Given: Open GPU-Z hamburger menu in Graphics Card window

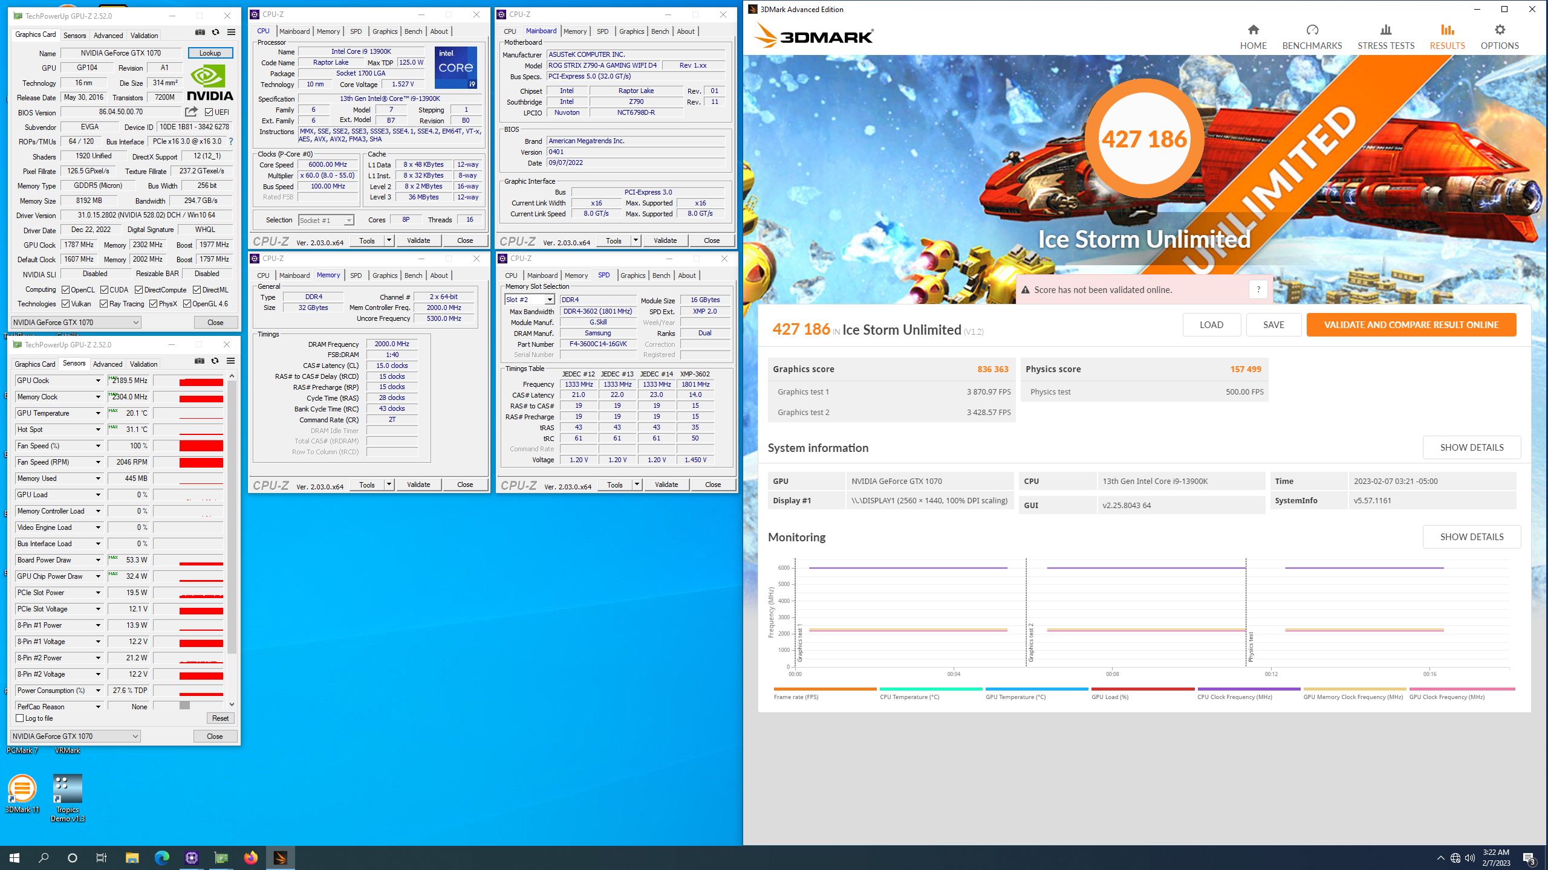Looking at the screenshot, I should [x=231, y=33].
